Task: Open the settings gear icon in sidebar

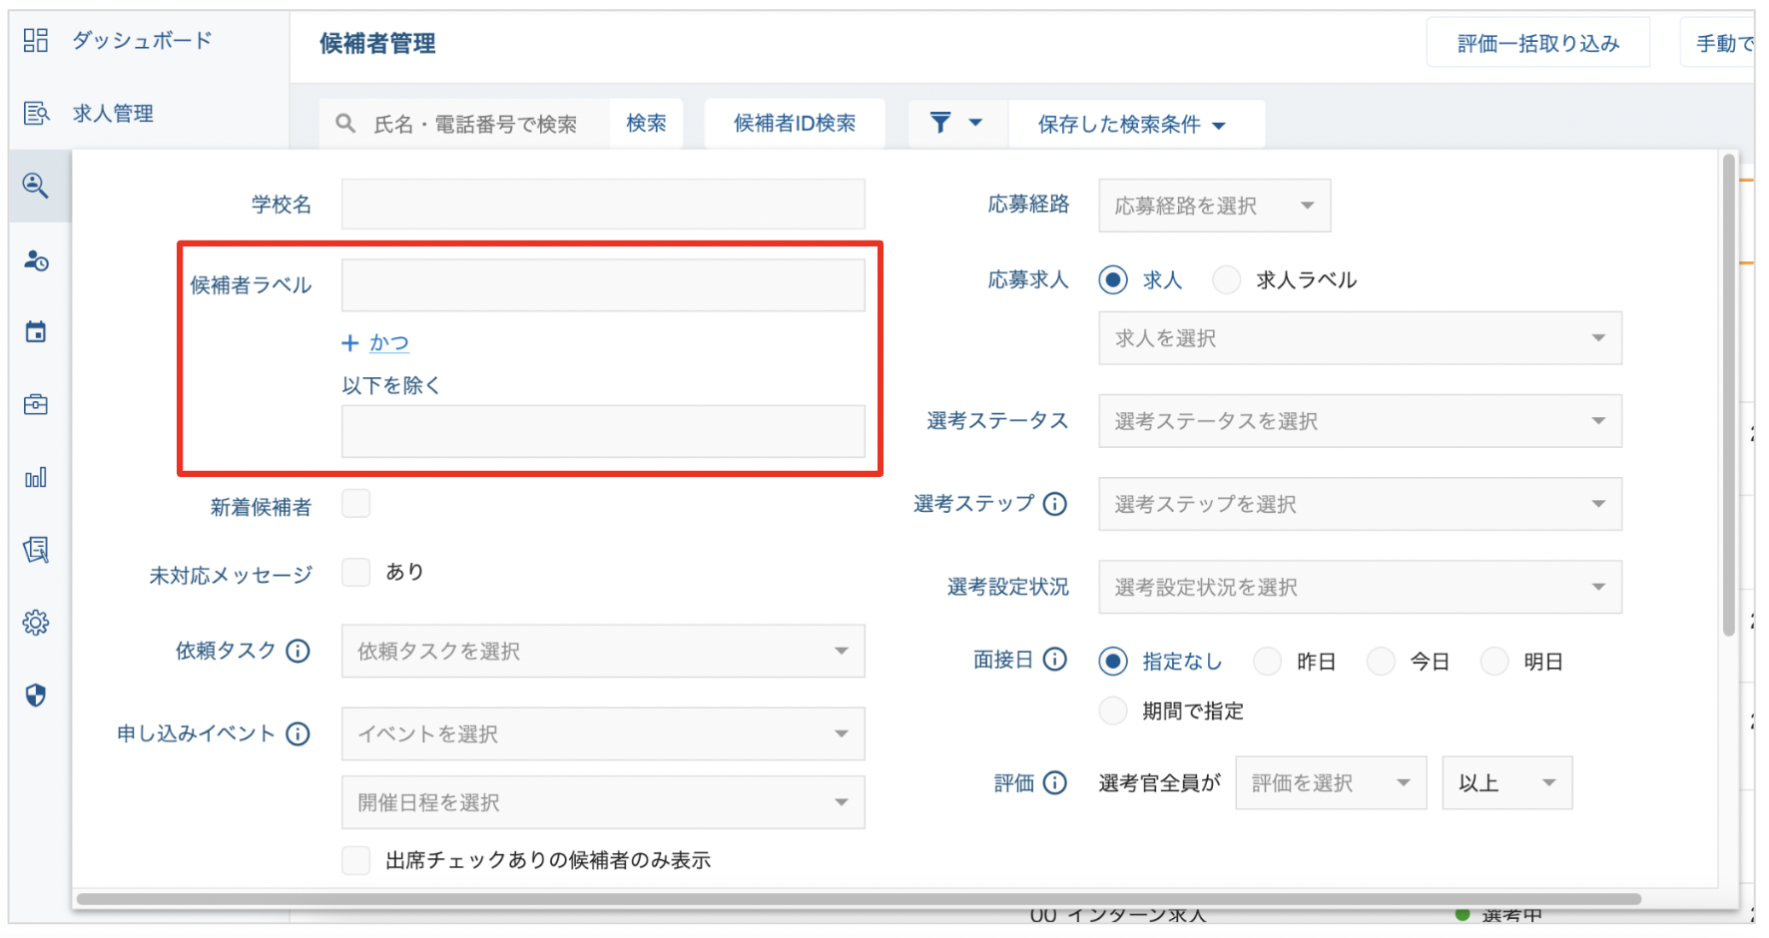Action: [36, 623]
